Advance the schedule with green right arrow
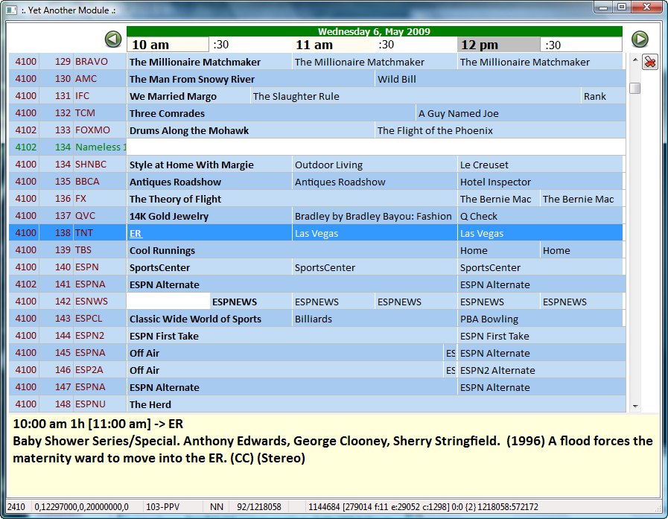Screen dimensions: 668x519 pos(640,39)
